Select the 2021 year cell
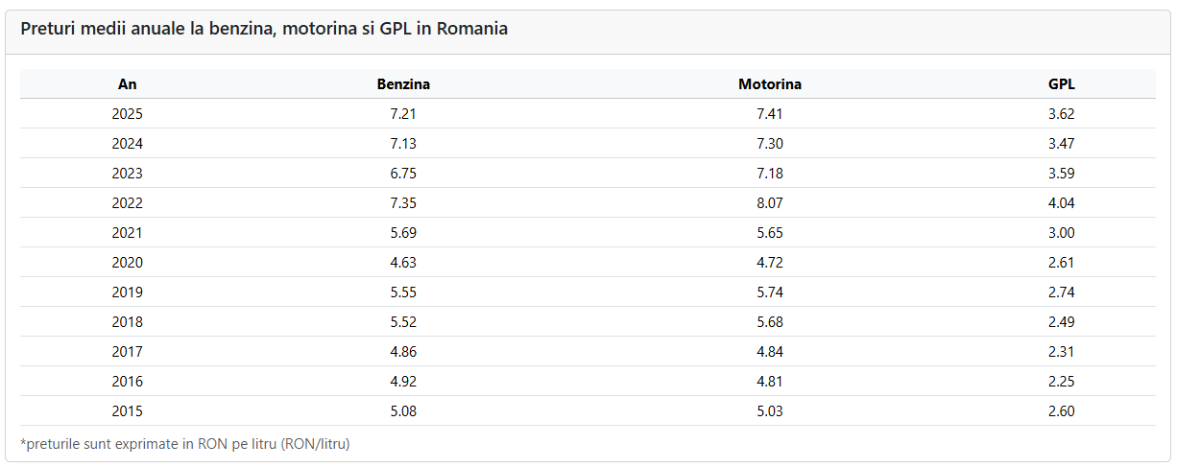This screenshot has height=468, width=1177. [127, 233]
